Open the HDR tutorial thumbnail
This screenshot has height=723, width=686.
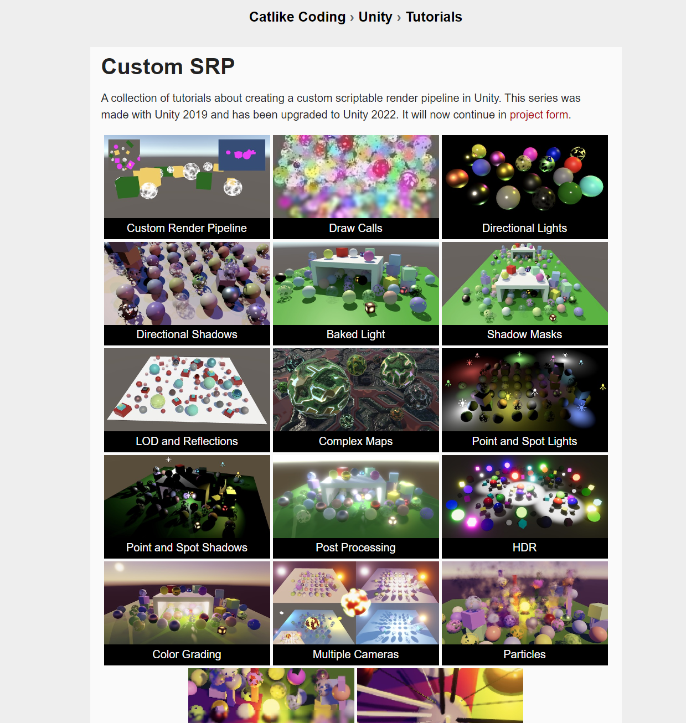[x=525, y=507]
